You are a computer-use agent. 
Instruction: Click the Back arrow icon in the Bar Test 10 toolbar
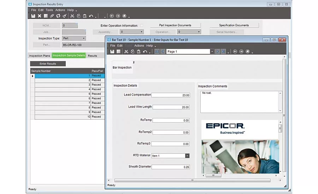point(235,51)
